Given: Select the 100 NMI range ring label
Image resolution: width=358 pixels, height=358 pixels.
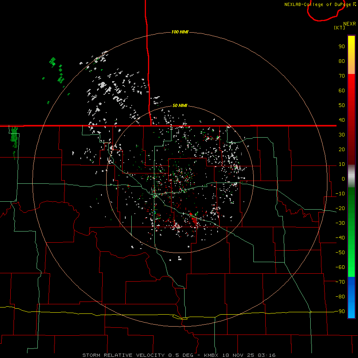Looking at the screenshot, I should tap(180, 32).
